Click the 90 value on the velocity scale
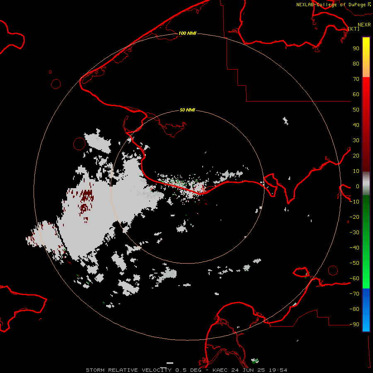 click(356, 48)
